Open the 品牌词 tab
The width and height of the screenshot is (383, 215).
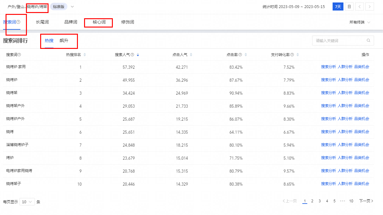[71, 22]
